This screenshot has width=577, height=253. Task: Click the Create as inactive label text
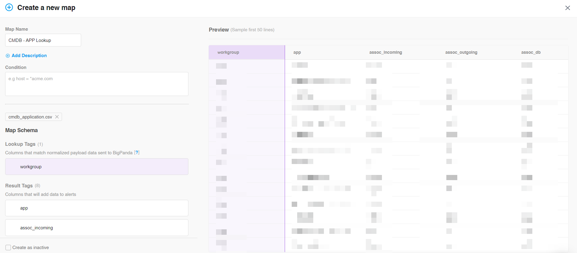coord(30,248)
